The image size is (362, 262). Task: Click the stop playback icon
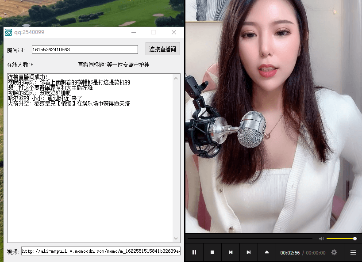tap(212, 252)
